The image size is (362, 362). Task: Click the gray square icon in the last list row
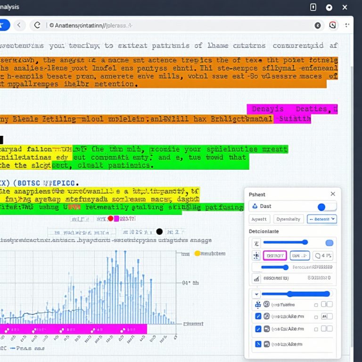click(267, 344)
